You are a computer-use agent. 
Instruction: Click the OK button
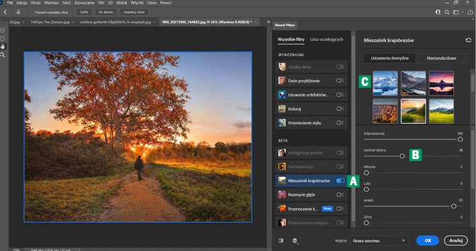(428, 240)
